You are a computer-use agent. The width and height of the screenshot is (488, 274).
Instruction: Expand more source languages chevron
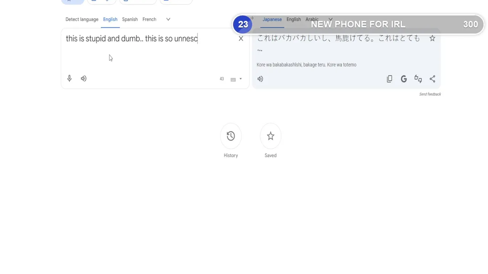point(168,19)
